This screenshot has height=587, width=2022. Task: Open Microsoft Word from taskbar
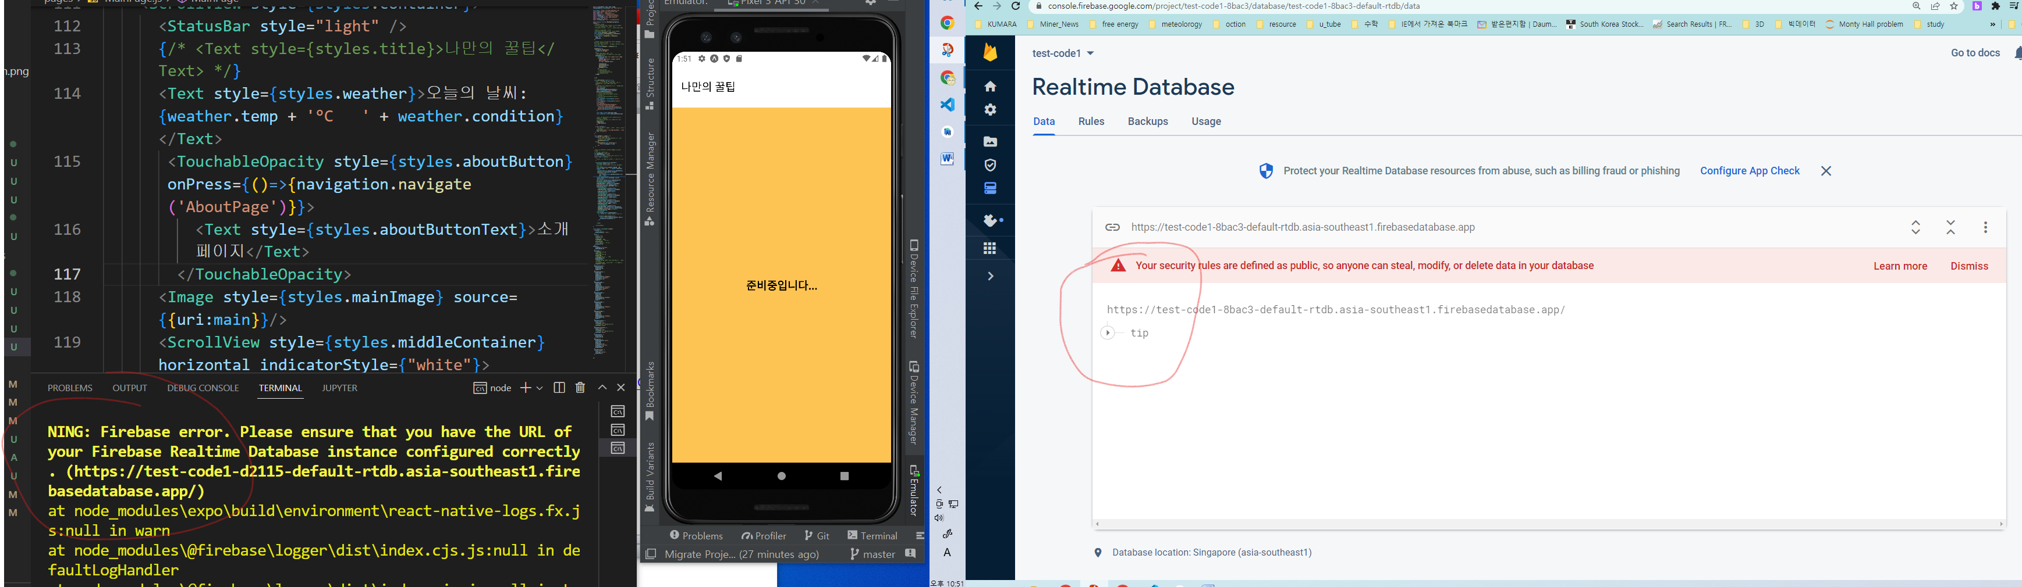tap(948, 158)
